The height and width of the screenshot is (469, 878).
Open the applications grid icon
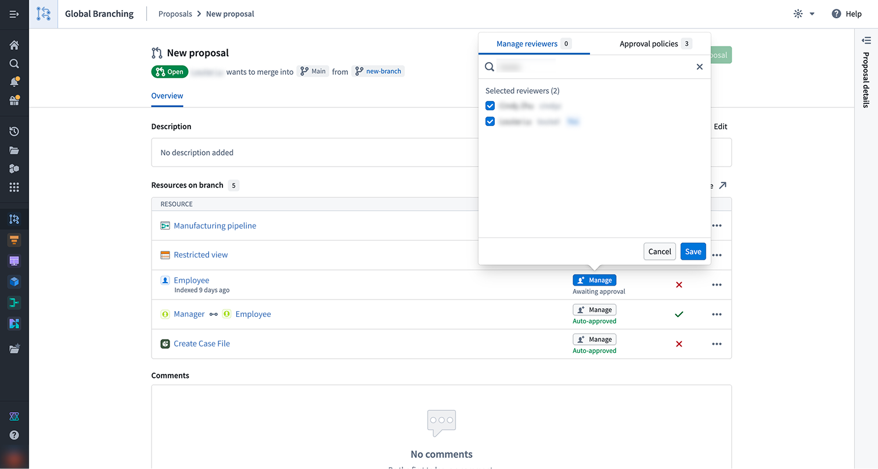[x=14, y=187]
